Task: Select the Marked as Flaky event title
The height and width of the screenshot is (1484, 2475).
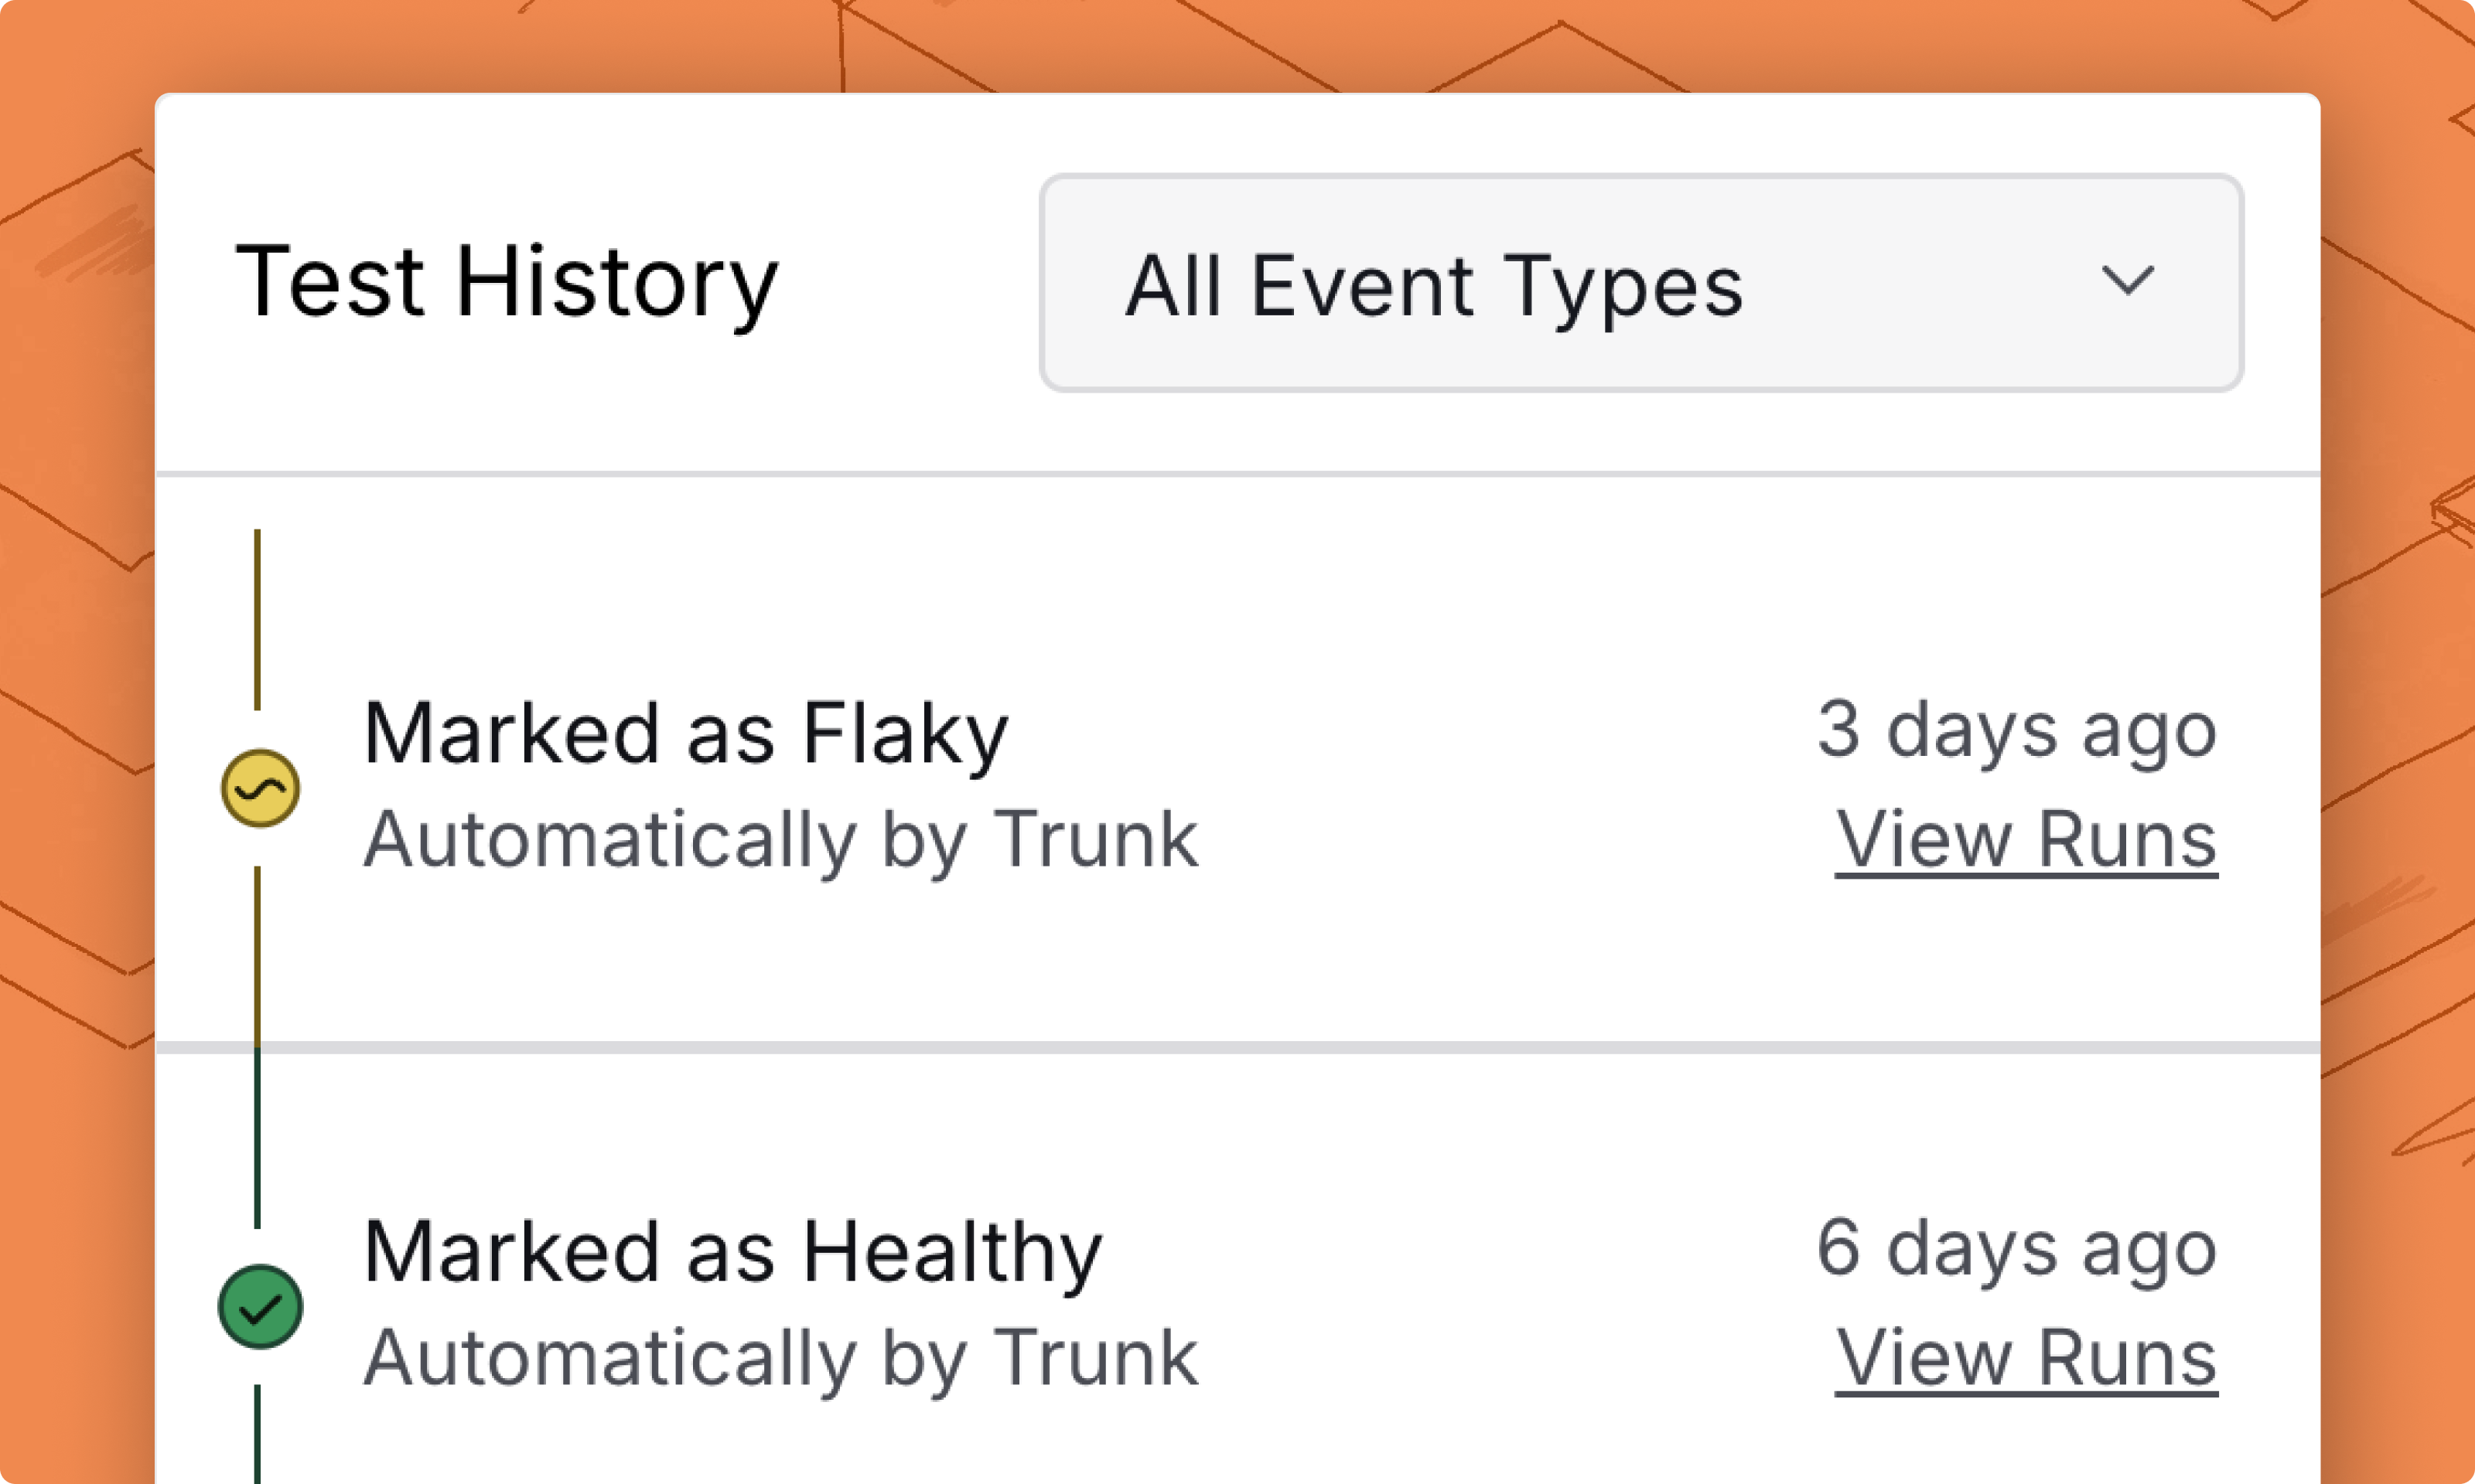Action: point(685,734)
